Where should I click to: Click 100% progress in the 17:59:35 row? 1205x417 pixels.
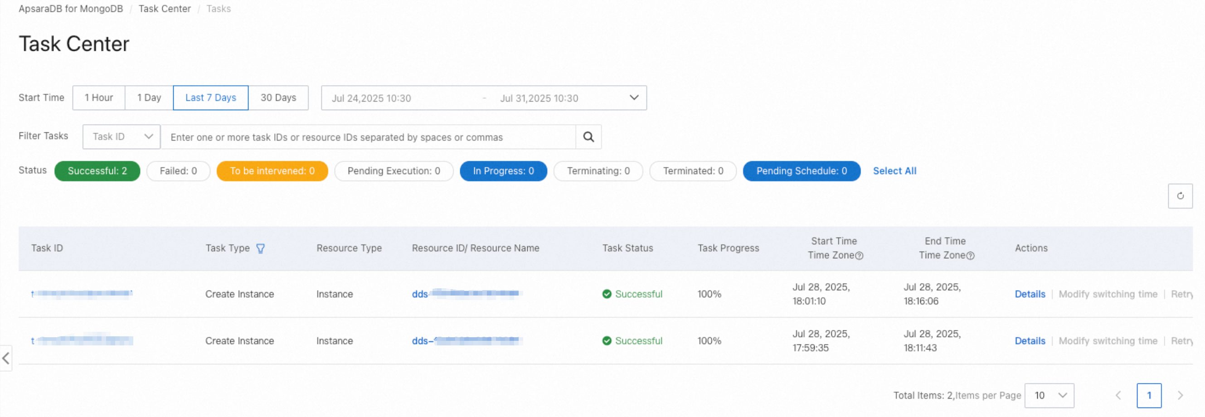click(x=709, y=341)
